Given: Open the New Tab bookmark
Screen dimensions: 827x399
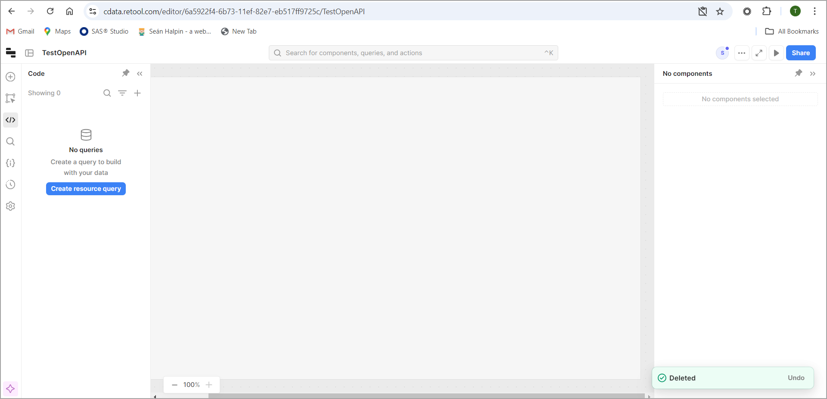Looking at the screenshot, I should 239,31.
